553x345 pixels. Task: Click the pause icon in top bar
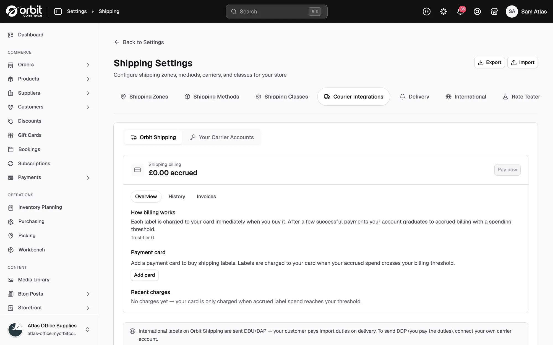pos(427,11)
